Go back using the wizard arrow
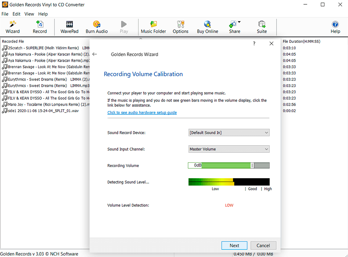Screen dimensions: 348x257 click(x=95, y=54)
